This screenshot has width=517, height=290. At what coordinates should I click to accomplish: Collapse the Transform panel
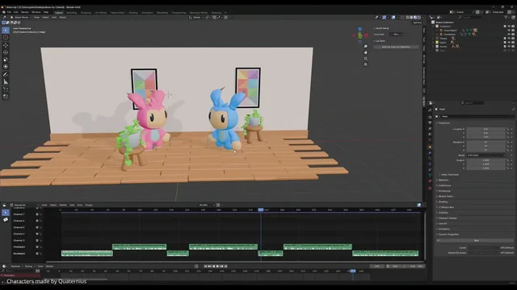(x=443, y=123)
